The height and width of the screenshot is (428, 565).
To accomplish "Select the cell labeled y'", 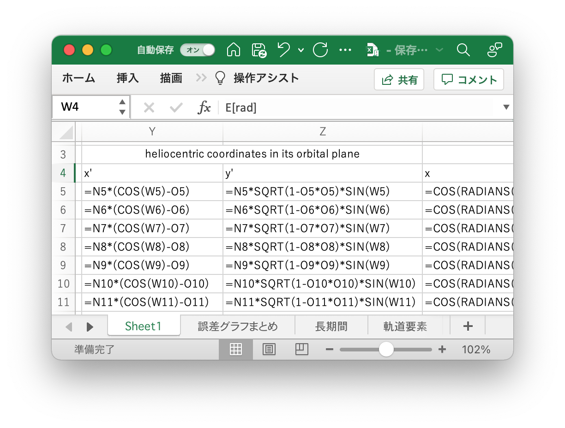I will click(x=323, y=173).
